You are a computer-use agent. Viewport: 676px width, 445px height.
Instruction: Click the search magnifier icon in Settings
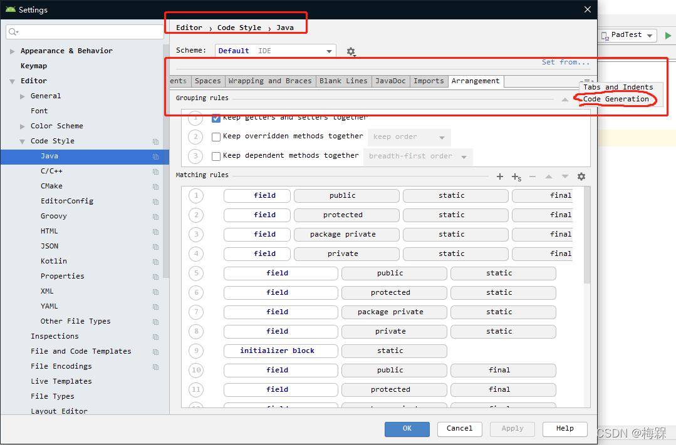pyautogui.click(x=13, y=31)
